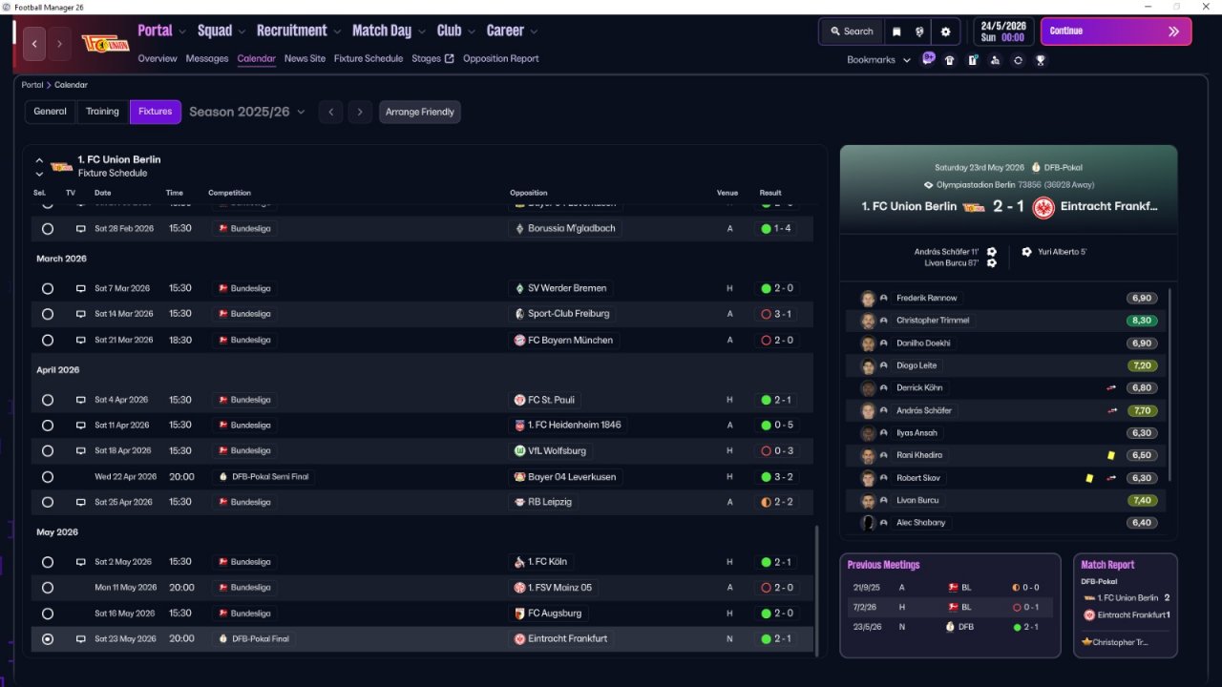
Task: Click the globe icon in the top bar
Action: (x=920, y=31)
